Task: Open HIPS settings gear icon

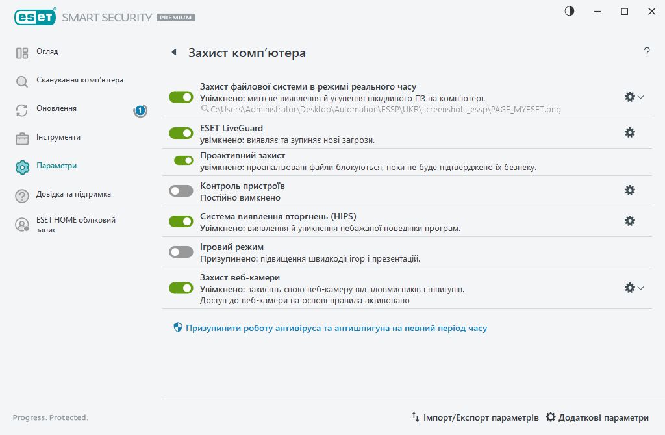Action: point(629,221)
